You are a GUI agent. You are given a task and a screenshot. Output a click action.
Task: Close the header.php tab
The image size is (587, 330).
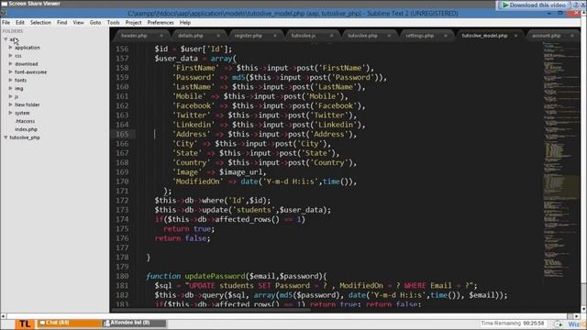(x=161, y=36)
